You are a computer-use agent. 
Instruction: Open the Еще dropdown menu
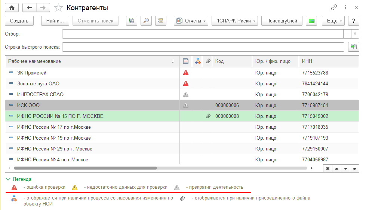pyautogui.click(x=333, y=21)
